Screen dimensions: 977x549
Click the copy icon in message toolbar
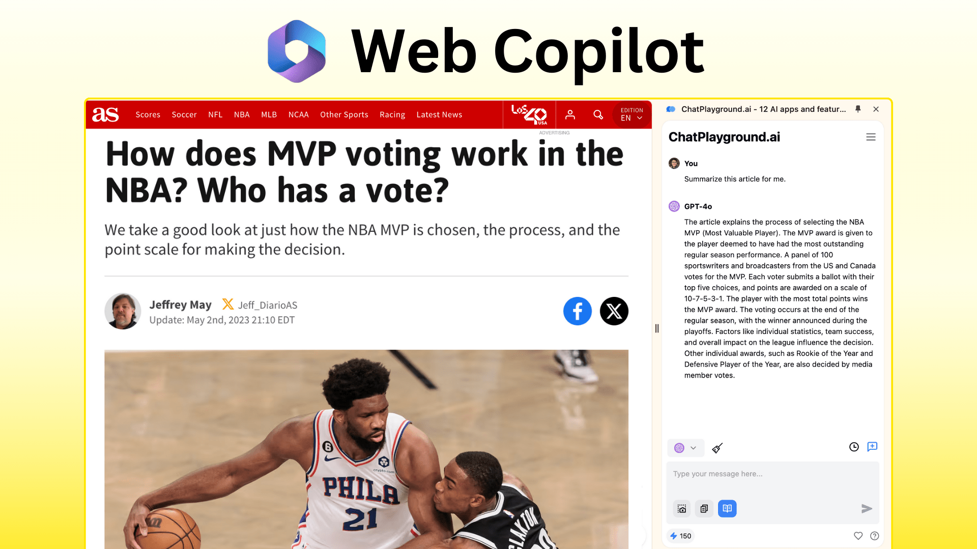point(703,508)
